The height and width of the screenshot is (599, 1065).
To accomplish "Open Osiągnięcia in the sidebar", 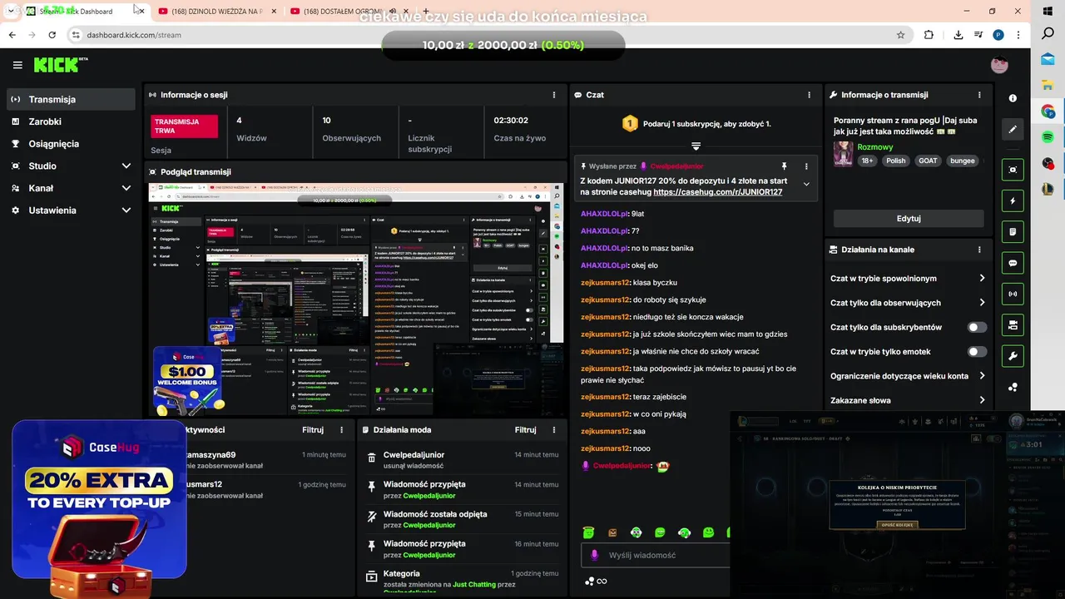I will [72, 144].
